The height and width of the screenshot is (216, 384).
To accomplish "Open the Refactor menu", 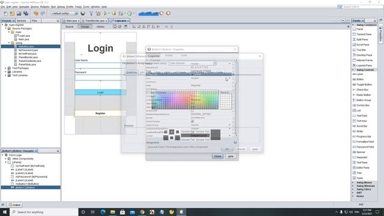I will pos(44,7).
